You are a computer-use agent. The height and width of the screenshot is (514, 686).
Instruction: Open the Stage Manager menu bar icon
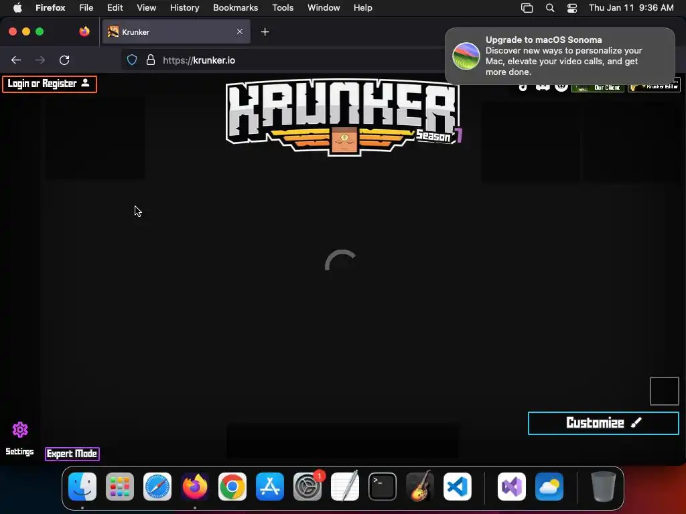point(527,8)
